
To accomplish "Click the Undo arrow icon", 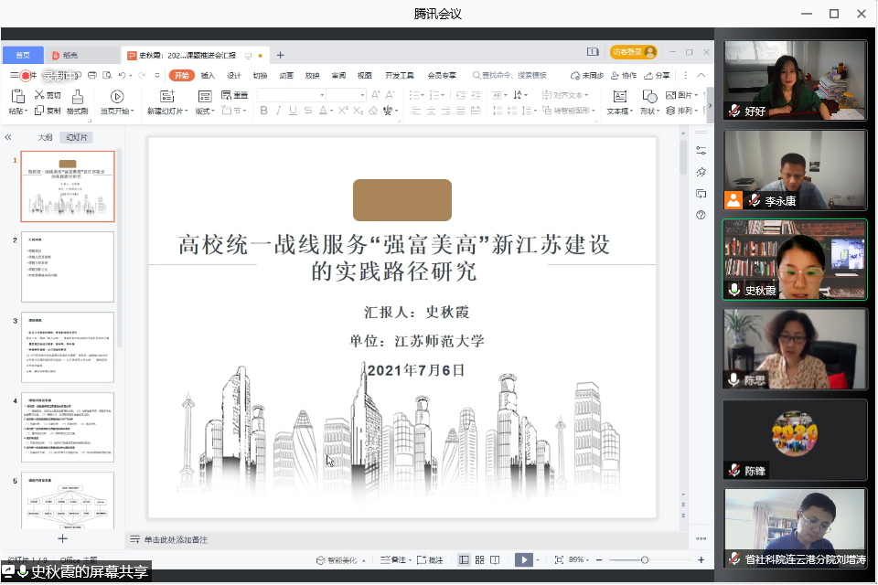I will point(122,75).
